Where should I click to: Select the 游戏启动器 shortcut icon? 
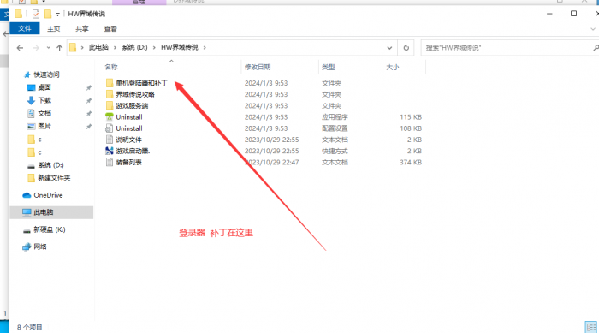tap(110, 151)
